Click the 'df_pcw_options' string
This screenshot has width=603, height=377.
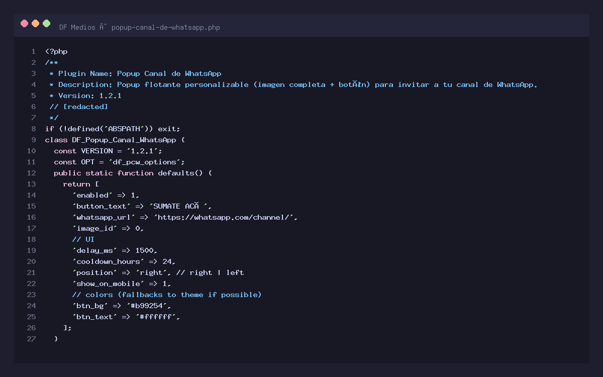tap(146, 162)
